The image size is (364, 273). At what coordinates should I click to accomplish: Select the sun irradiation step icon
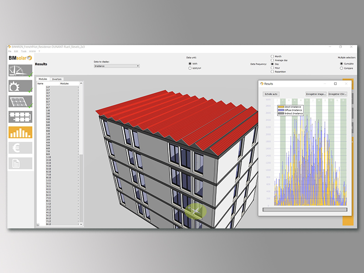[20, 86]
